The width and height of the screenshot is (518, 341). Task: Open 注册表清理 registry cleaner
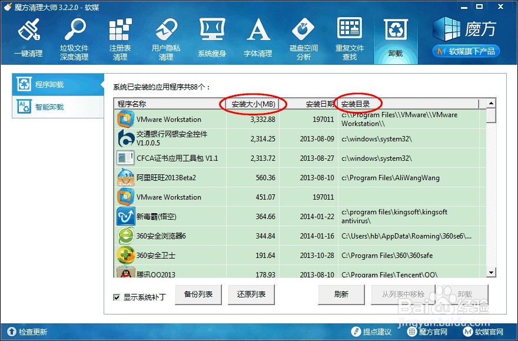click(x=120, y=39)
